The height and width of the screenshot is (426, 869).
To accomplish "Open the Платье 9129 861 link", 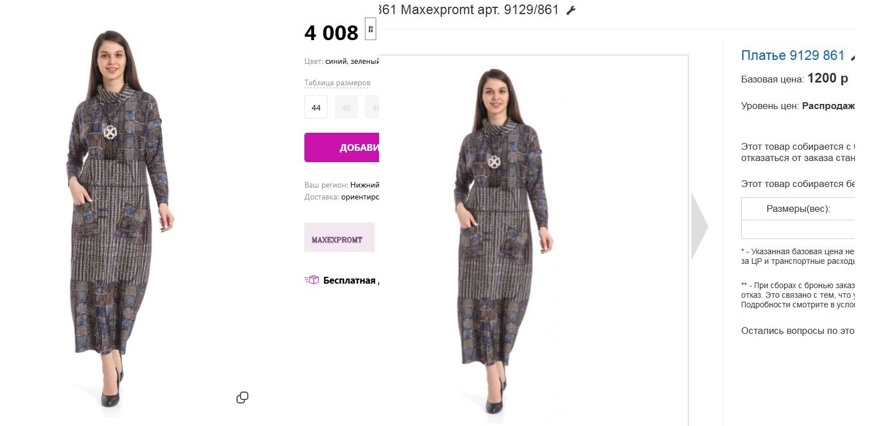I will click(x=793, y=55).
